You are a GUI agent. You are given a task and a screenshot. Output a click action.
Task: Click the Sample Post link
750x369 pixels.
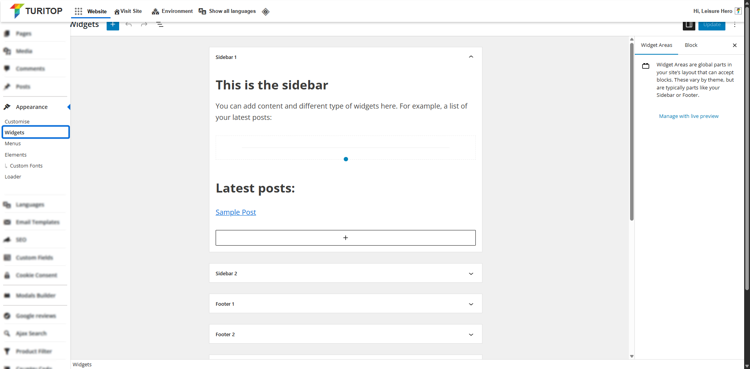(236, 212)
